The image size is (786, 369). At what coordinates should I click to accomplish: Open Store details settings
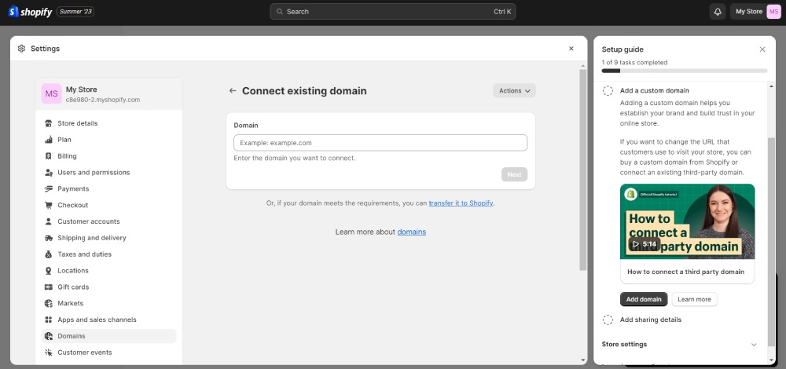coord(108,123)
